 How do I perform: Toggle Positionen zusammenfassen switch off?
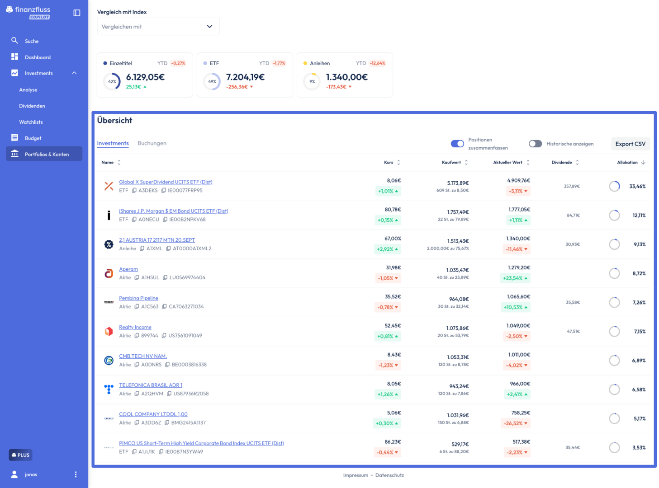point(457,144)
